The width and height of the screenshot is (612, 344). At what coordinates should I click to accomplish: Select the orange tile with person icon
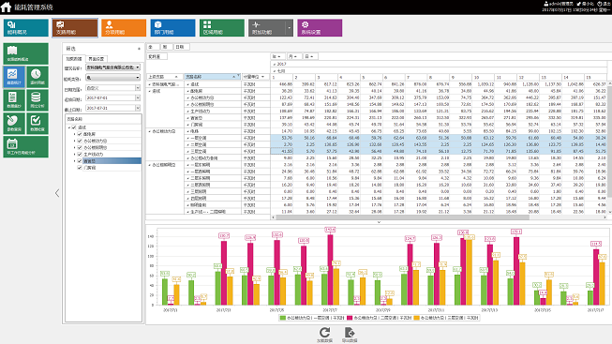click(x=124, y=28)
